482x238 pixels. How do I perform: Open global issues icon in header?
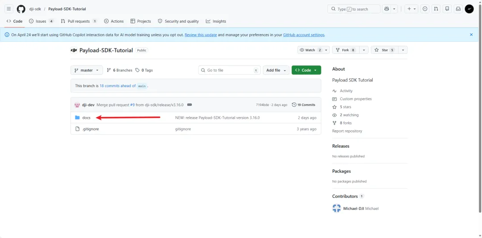click(x=425, y=9)
